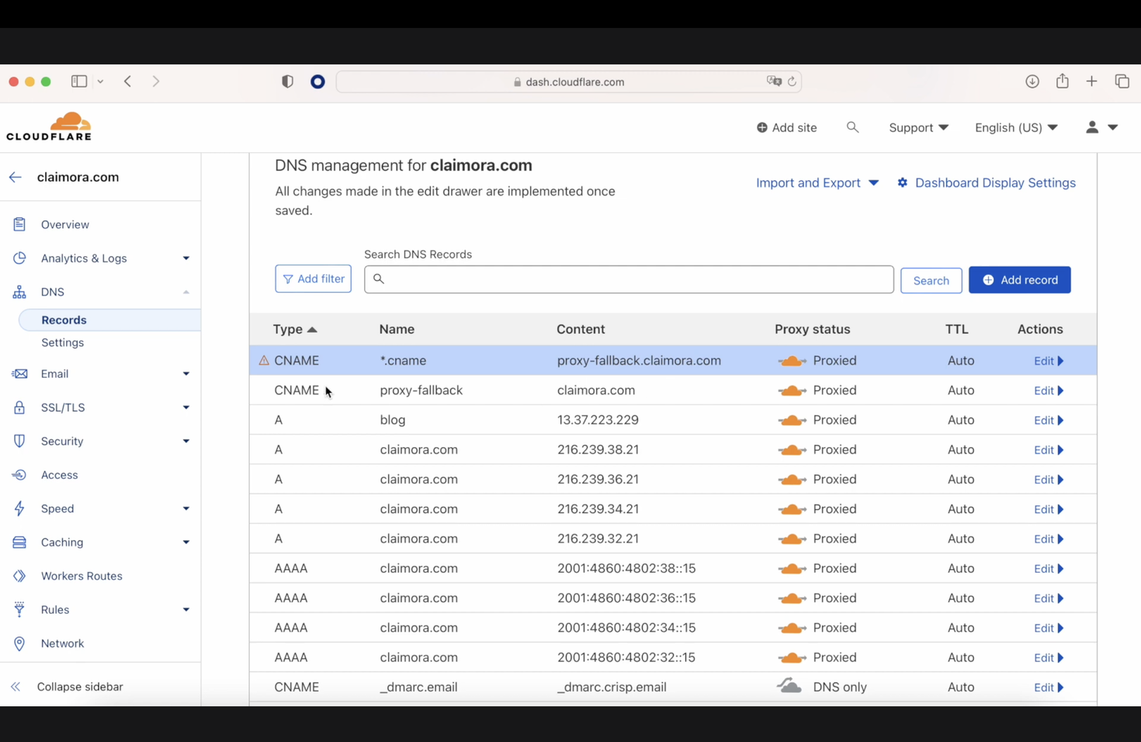Go back with the Safari back arrow
Screen dimensions: 1141x742
[128, 81]
